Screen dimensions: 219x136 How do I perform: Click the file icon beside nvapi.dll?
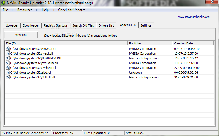(x=8, y=53)
